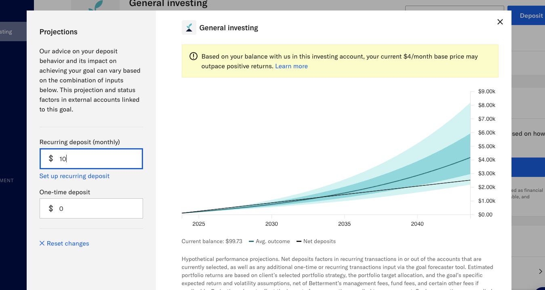Screen dimensions: 545x290
Task: Click the X icon beside Reset changes
Action: click(42, 243)
